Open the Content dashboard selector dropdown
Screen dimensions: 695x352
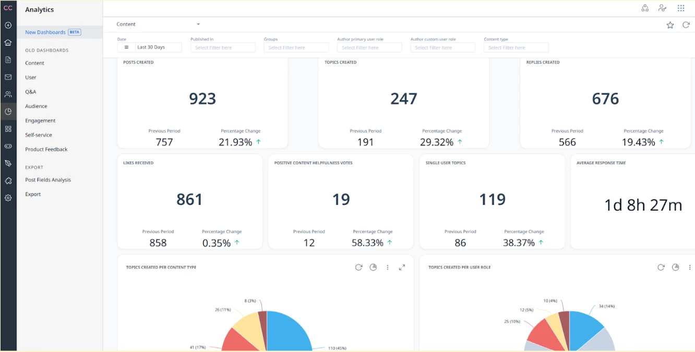[159, 24]
